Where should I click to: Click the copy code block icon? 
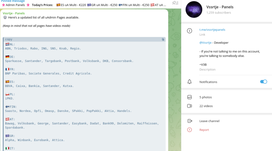(x=163, y=39)
